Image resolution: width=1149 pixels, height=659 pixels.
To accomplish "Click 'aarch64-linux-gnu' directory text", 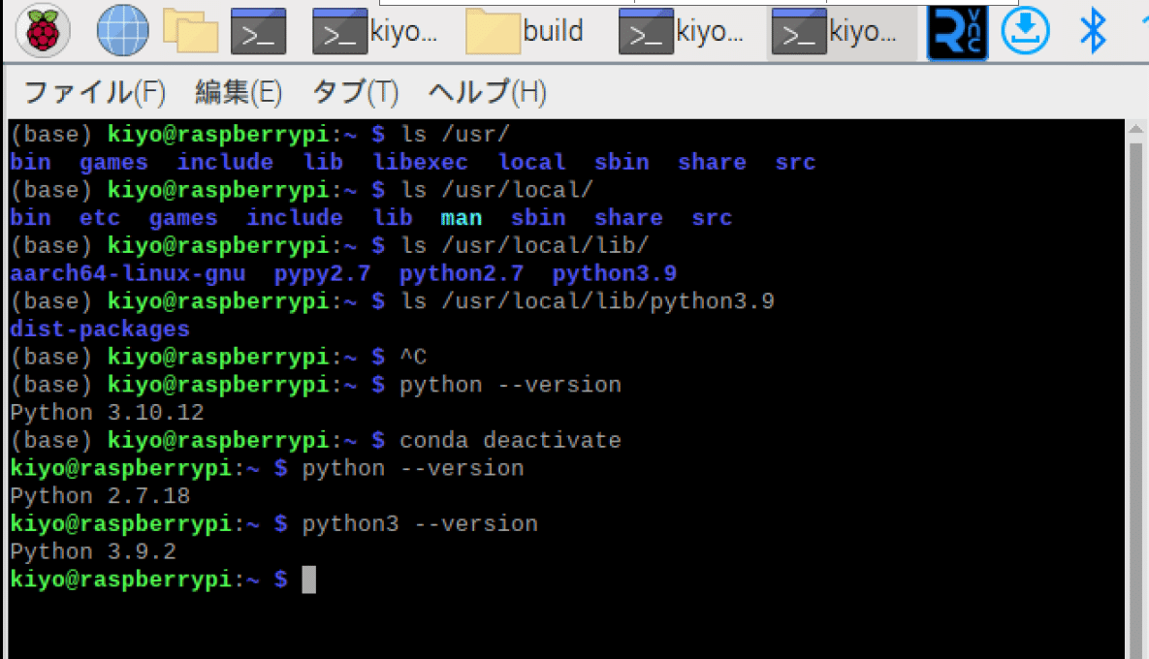I will coord(127,273).
